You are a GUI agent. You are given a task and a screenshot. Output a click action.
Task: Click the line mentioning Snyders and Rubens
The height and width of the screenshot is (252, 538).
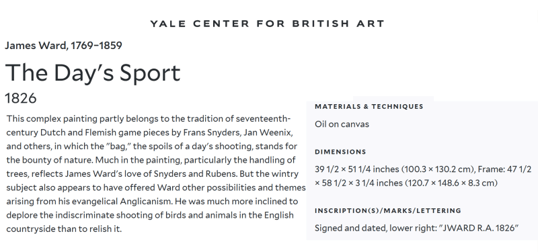[x=153, y=174]
